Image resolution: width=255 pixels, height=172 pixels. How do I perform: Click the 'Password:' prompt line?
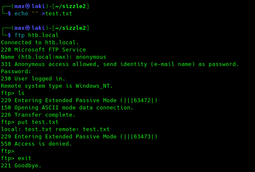16,72
